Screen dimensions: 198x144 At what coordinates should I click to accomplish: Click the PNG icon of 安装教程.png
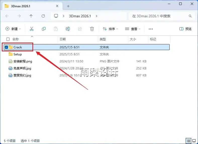(11, 61)
